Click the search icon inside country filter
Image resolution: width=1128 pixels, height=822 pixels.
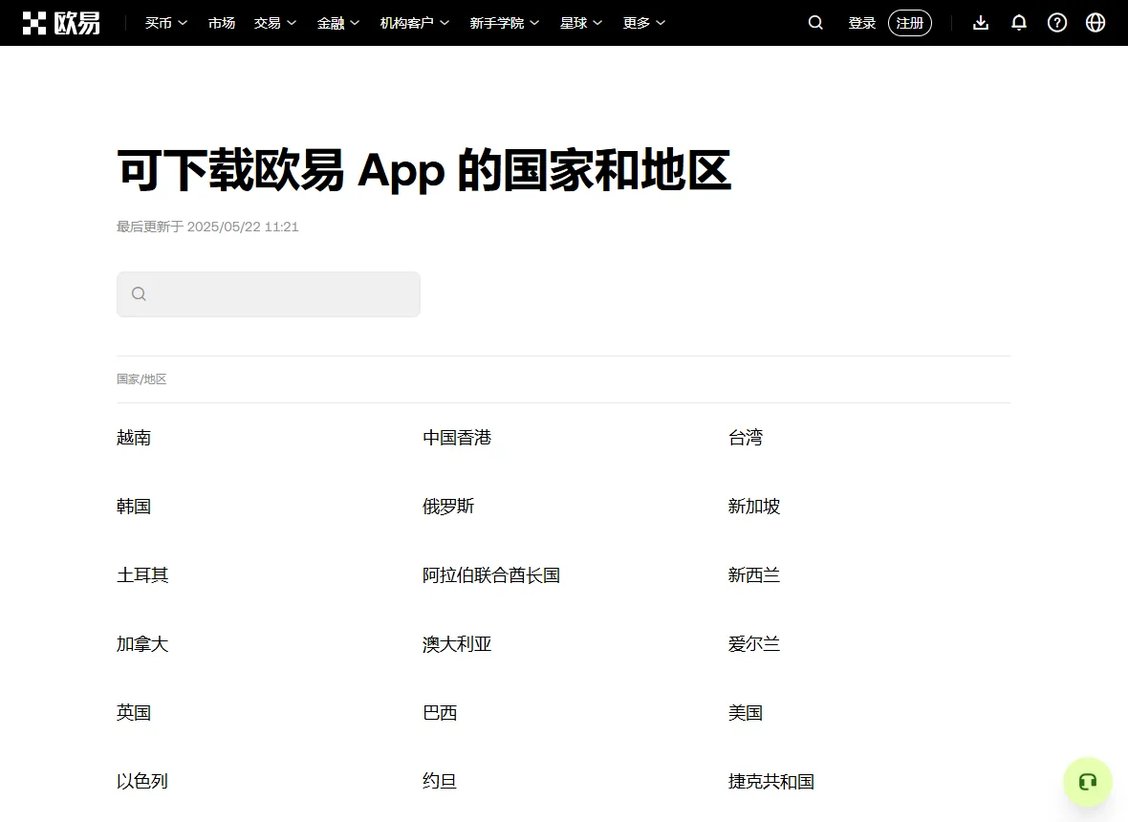click(x=139, y=293)
